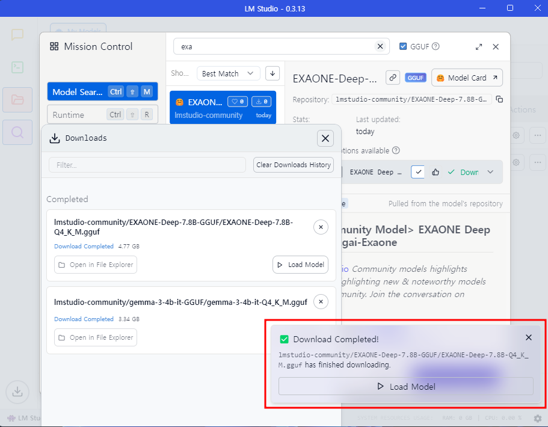
Task: Expand Mission Control to full screen
Action: (x=479, y=47)
